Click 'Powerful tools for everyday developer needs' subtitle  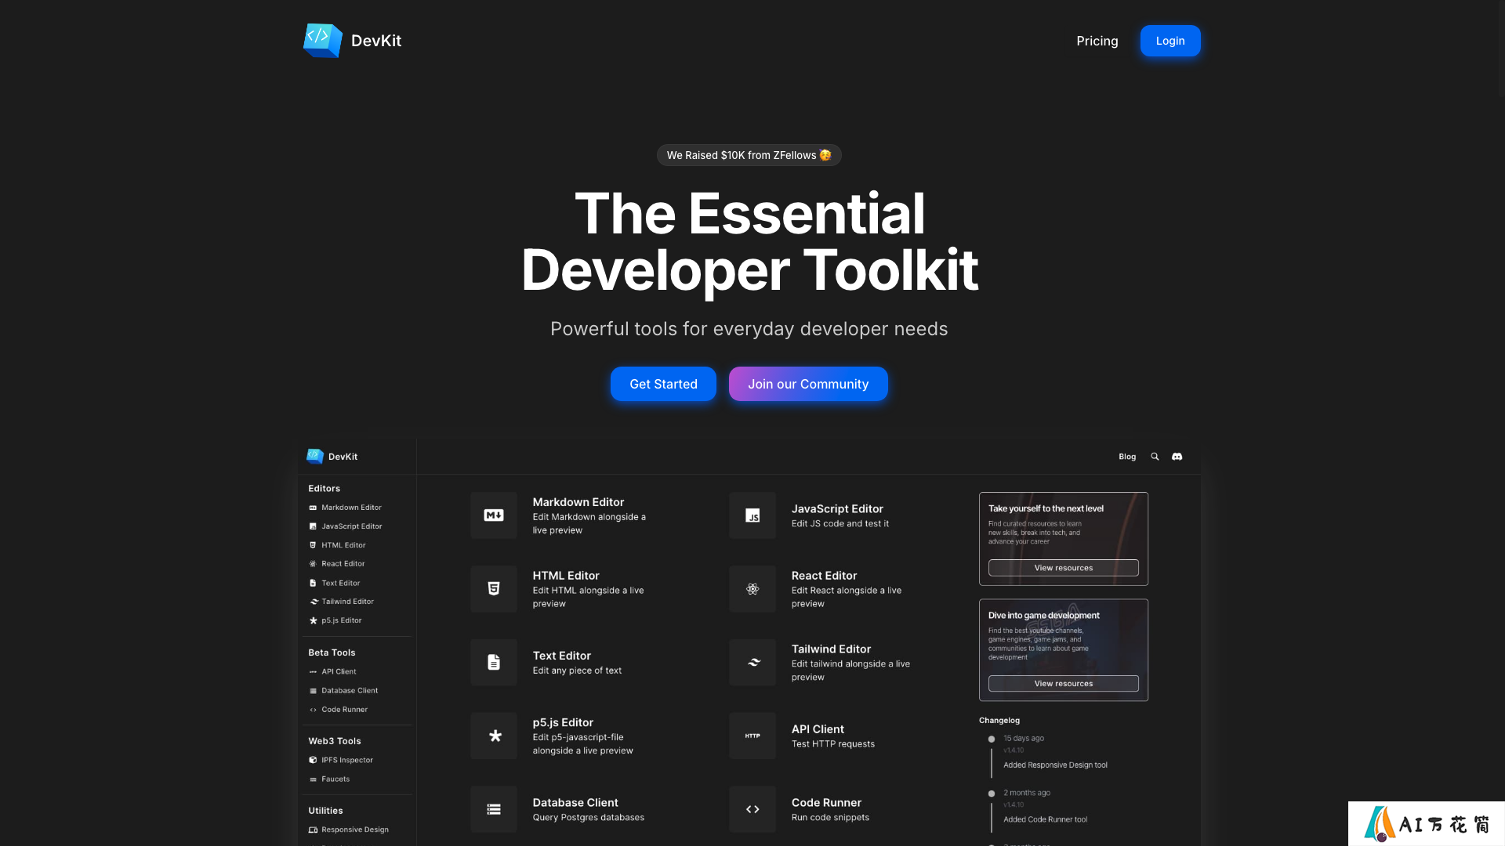749,329
